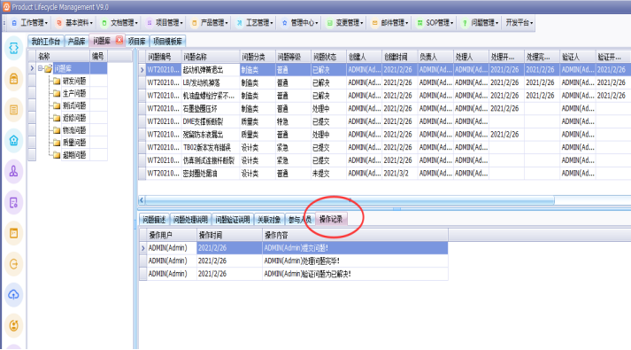Open the 关联对象 detail tab
The width and height of the screenshot is (631, 350).
click(269, 220)
